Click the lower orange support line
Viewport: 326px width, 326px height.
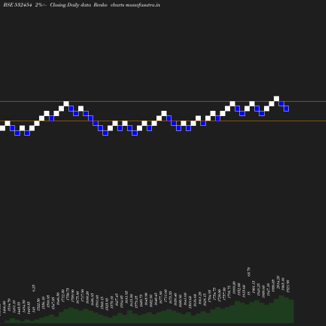(x=163, y=121)
